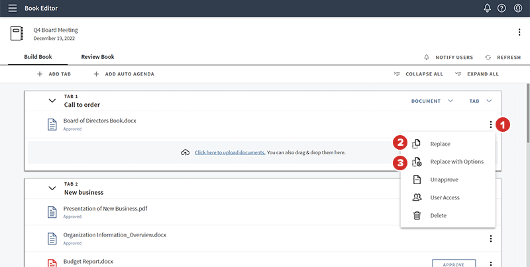The image size is (530, 267).
Task: Click the trash icon for Delete
Action: tap(417, 215)
